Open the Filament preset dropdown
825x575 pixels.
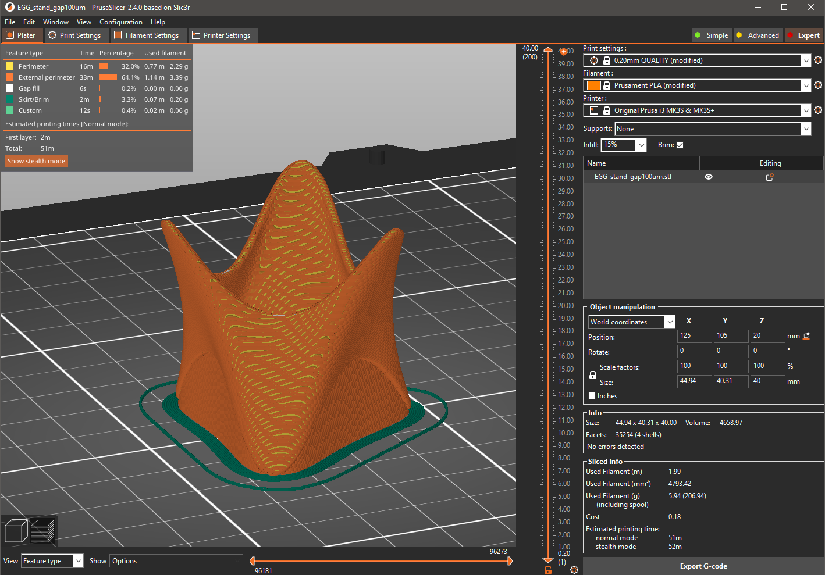coord(697,85)
